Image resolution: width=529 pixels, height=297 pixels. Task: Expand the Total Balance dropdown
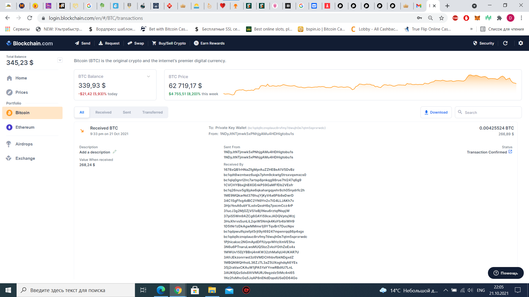coord(60,60)
